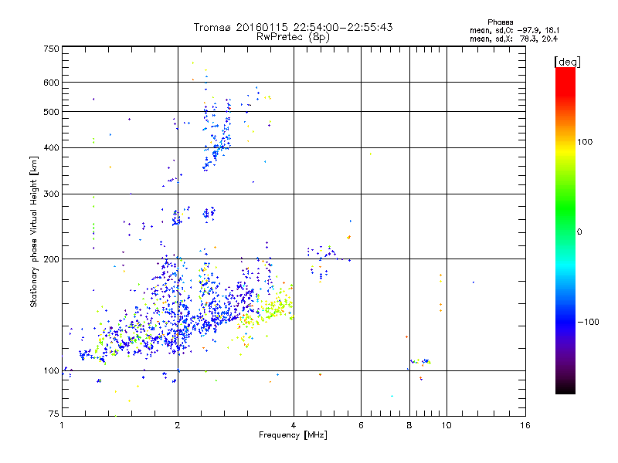The image size is (618, 463).
Task: Click the '0' colorbar tick label
Action: point(579,232)
